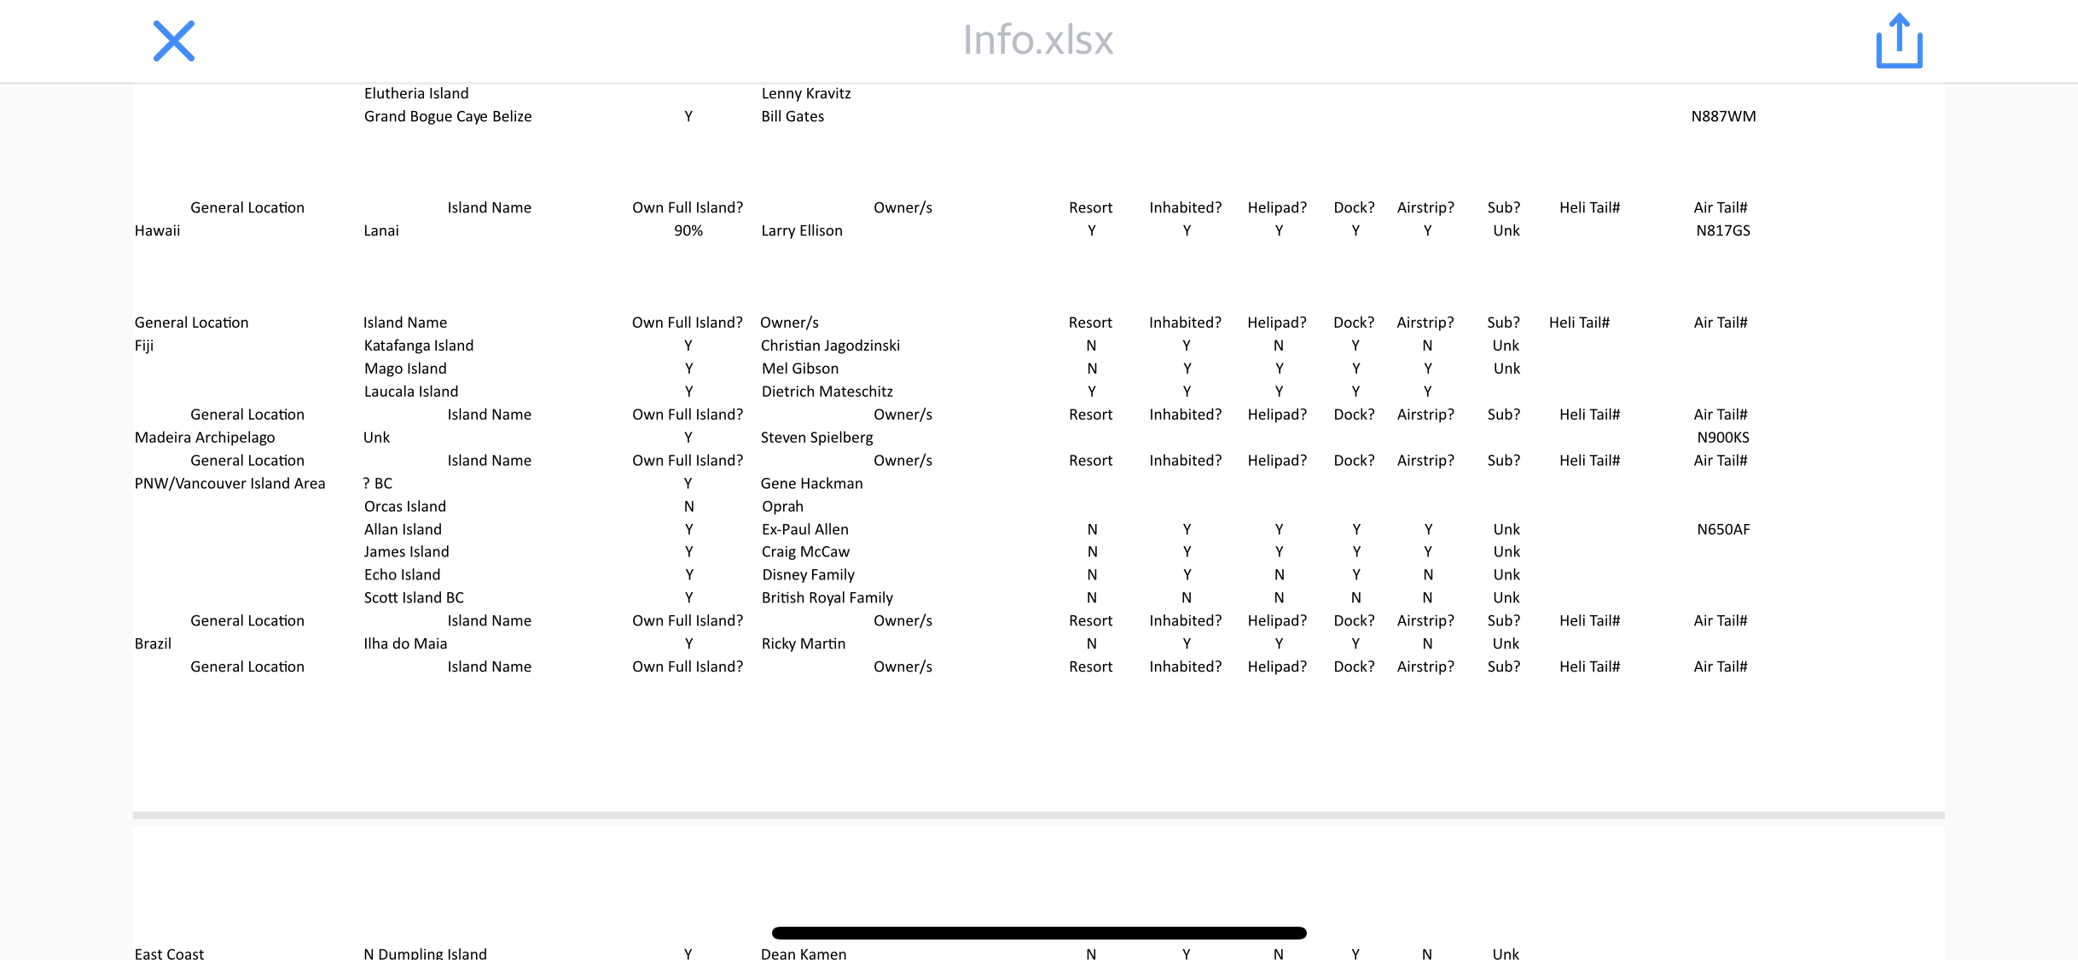Select the 'Disney Family' cell
Screen dimensions: 2078x960
point(808,575)
